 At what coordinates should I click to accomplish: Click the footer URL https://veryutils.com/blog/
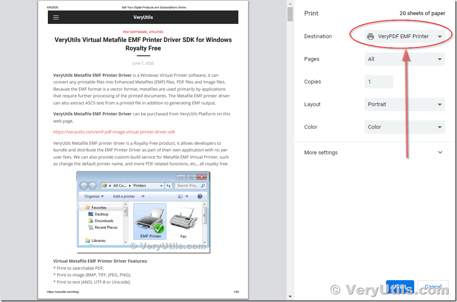63,292
